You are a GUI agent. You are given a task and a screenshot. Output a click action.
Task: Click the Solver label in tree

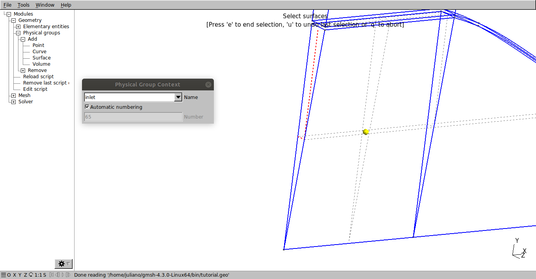click(x=26, y=102)
